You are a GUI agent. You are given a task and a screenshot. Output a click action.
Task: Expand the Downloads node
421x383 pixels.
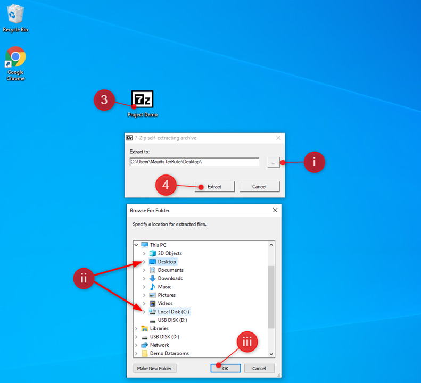coord(144,278)
